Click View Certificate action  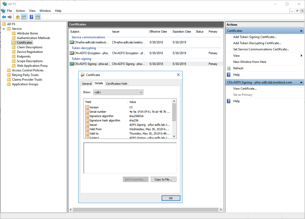point(245,89)
